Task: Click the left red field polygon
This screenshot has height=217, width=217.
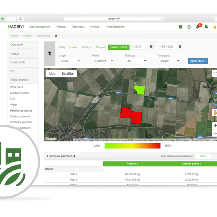Action: pos(125,113)
